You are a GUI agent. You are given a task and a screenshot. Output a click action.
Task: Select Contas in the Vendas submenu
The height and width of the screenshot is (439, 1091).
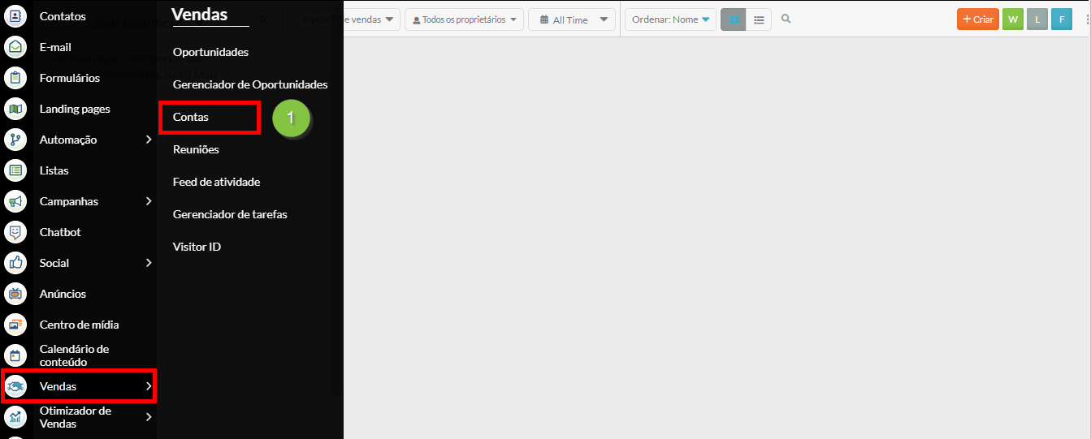pos(191,117)
